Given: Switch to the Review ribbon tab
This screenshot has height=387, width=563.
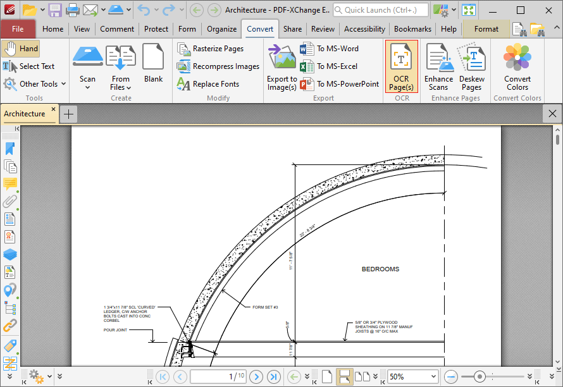Looking at the screenshot, I should [x=323, y=28].
